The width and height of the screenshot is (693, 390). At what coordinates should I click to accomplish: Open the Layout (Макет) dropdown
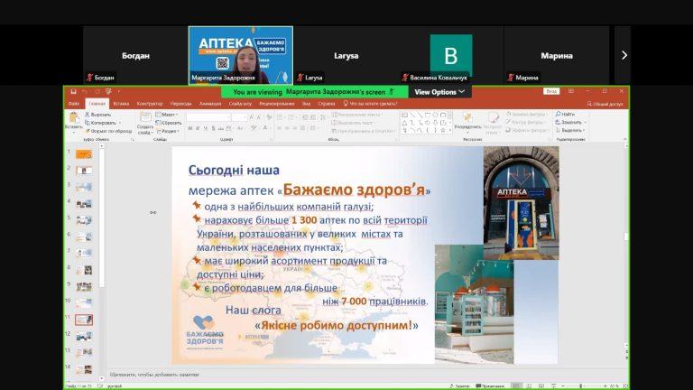(x=166, y=115)
